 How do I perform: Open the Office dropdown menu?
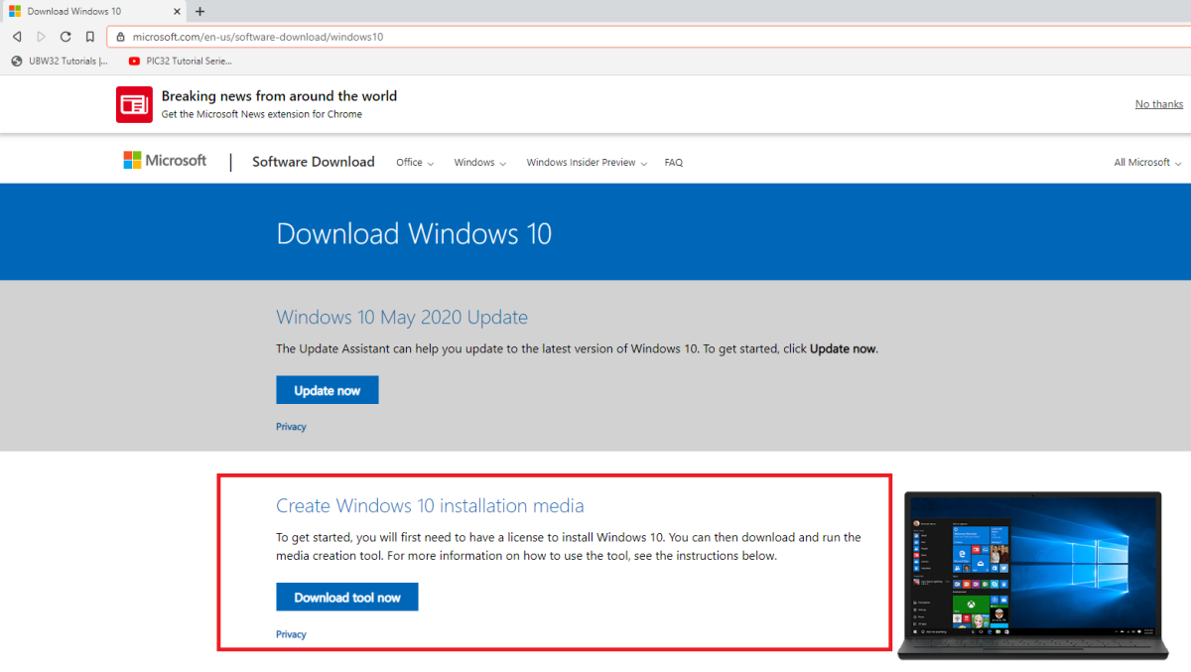tap(414, 162)
